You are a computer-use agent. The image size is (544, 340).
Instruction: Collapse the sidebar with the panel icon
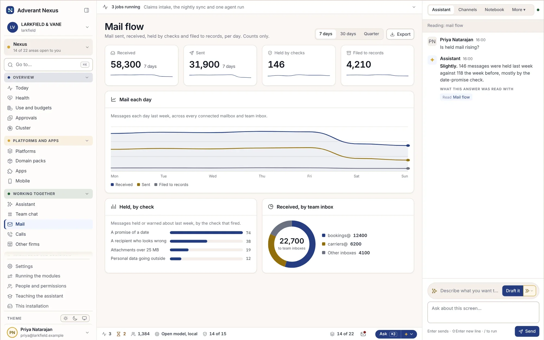(x=86, y=10)
